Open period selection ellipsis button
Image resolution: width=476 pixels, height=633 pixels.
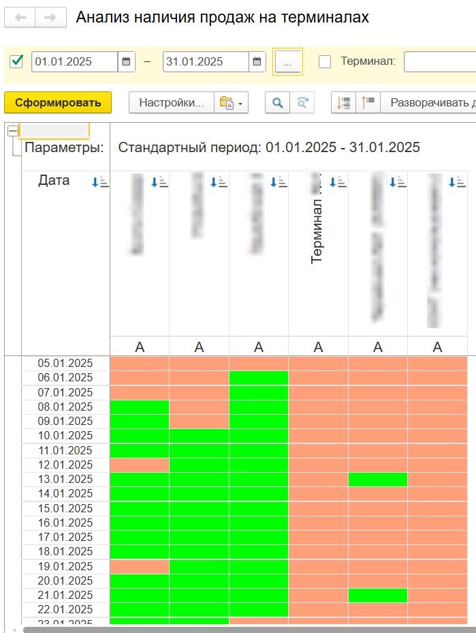click(287, 62)
